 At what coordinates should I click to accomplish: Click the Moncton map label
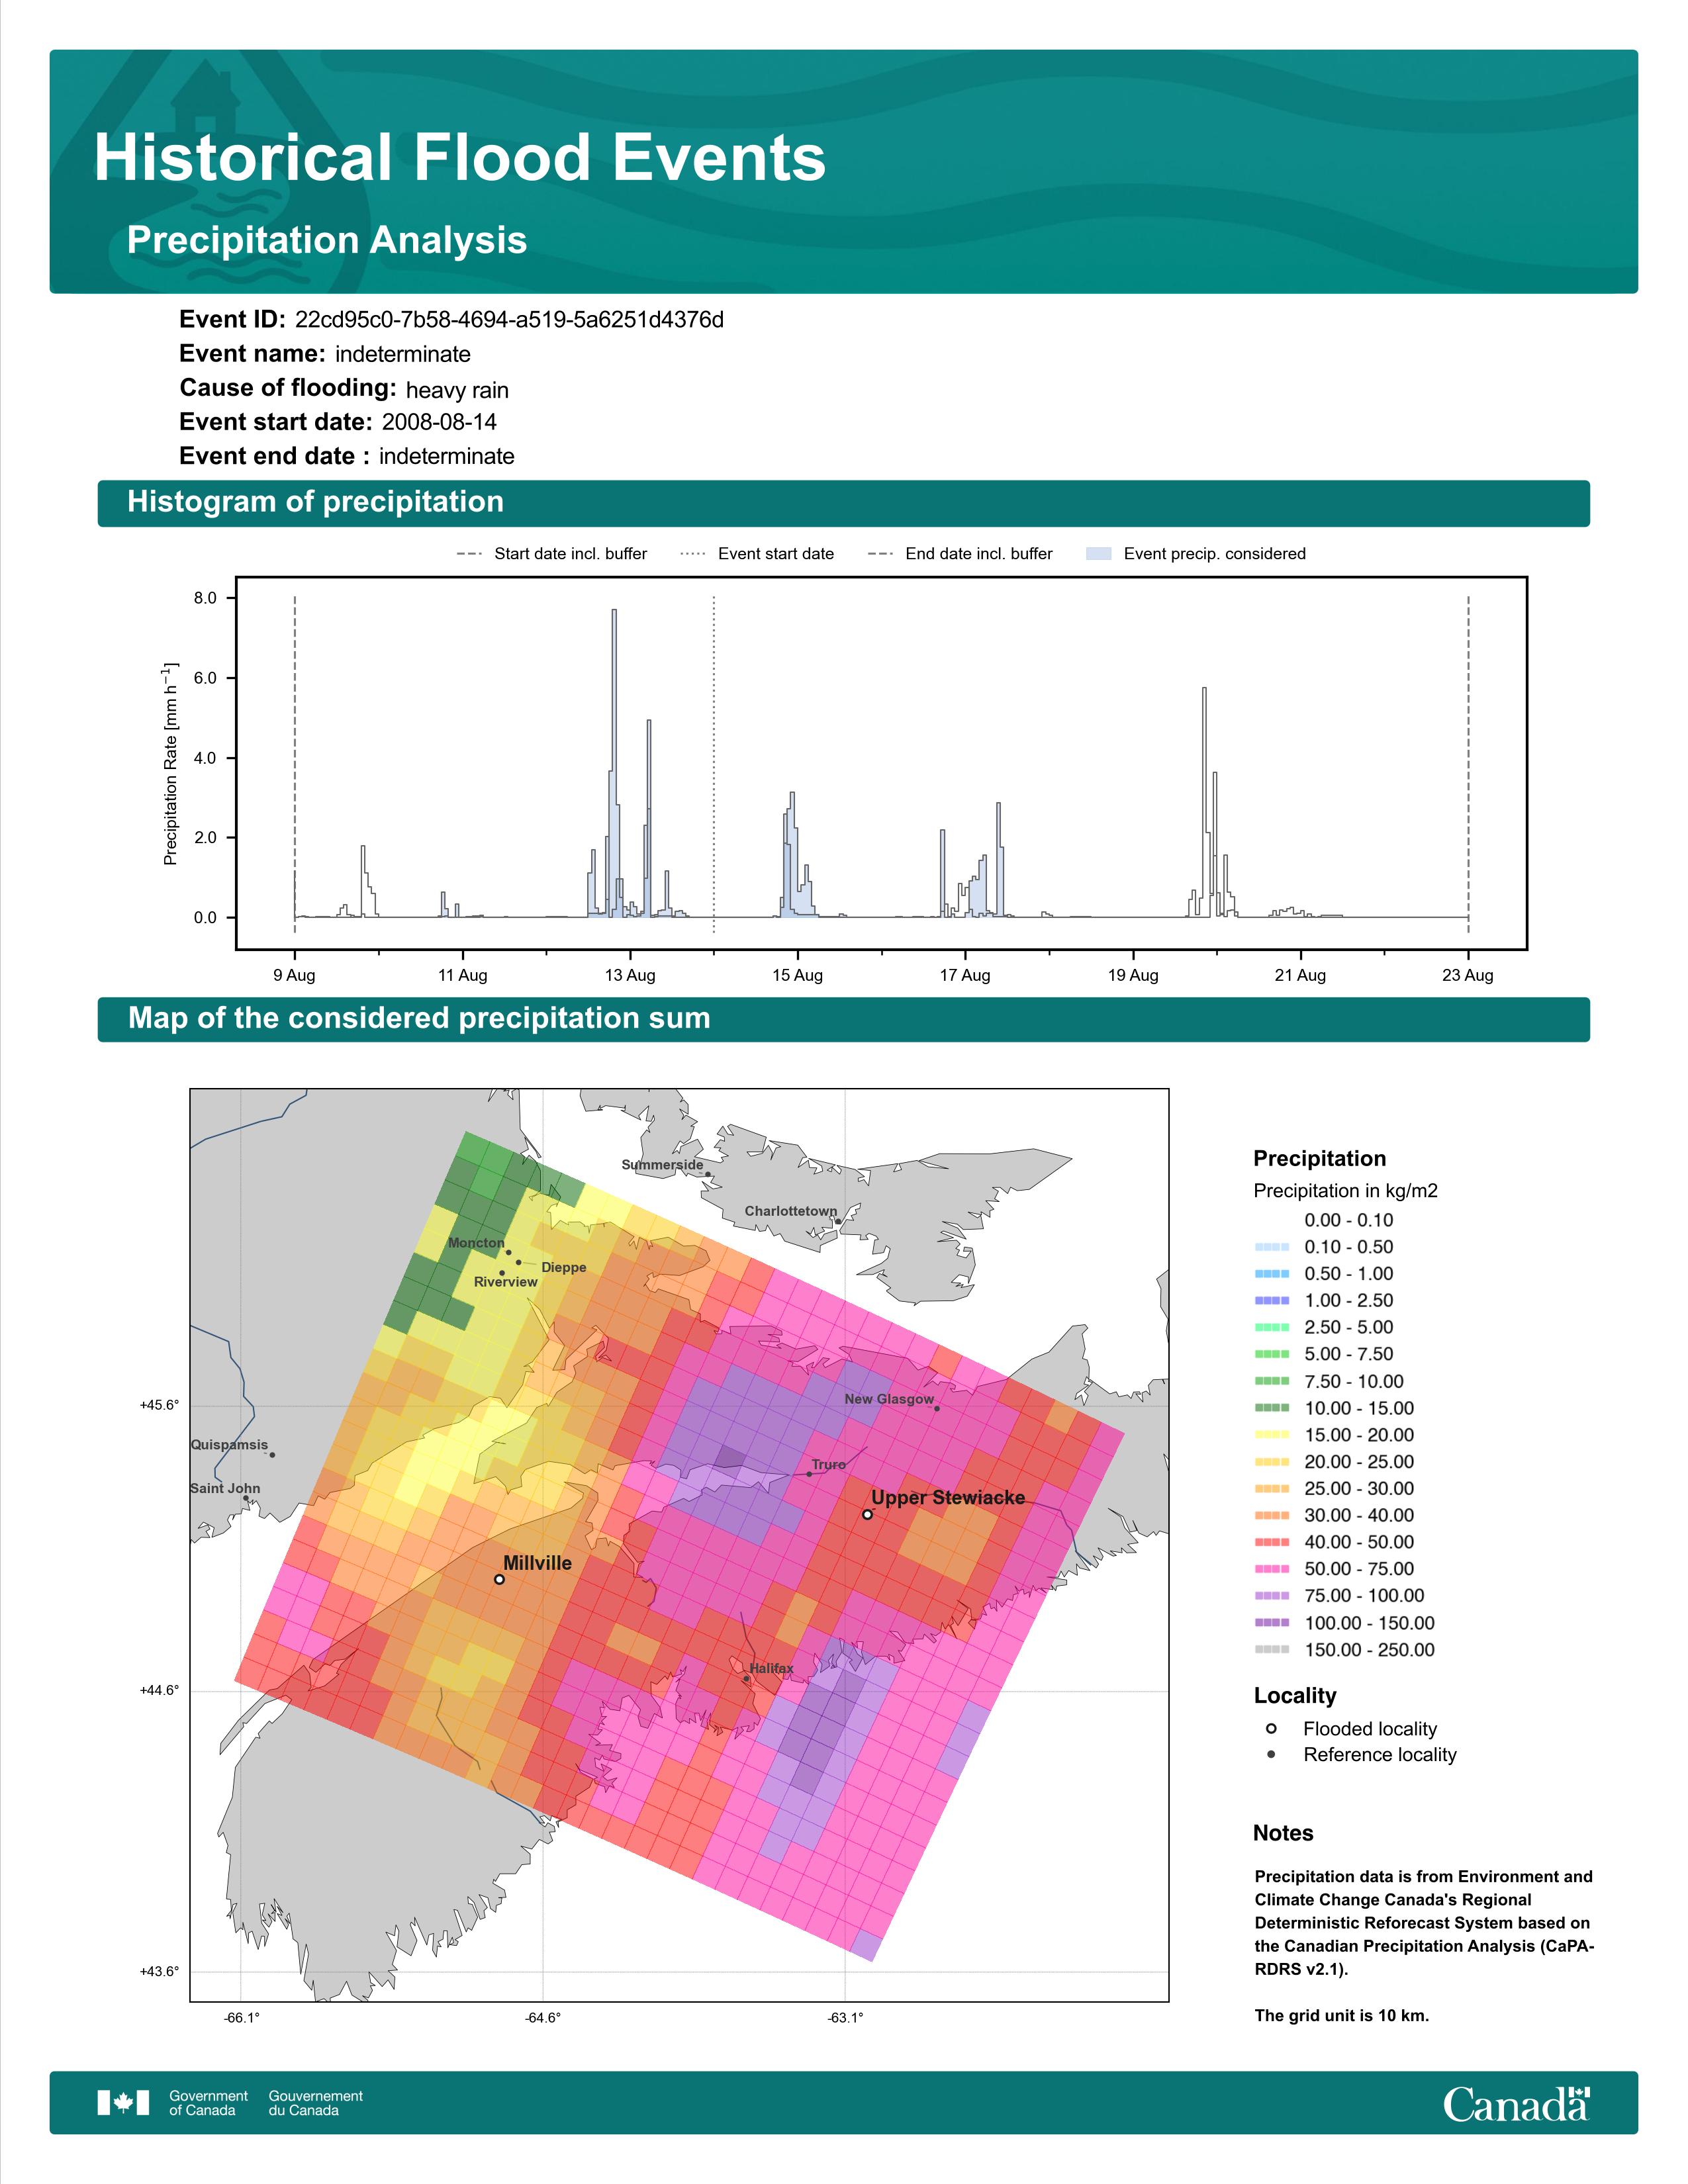pyautogui.click(x=476, y=1243)
